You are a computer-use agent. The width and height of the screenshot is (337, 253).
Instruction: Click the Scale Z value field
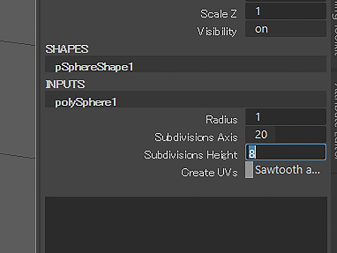click(x=285, y=11)
